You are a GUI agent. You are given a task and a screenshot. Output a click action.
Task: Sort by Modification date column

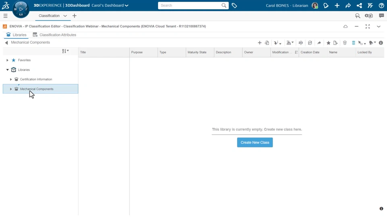click(x=285, y=52)
